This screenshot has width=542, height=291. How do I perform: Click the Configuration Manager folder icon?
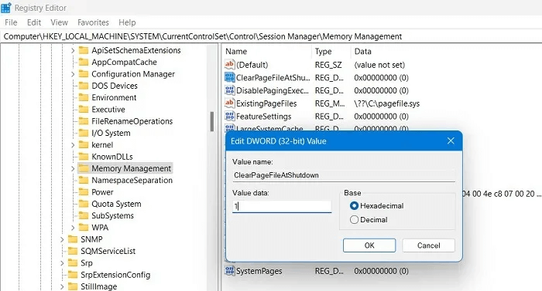point(84,74)
